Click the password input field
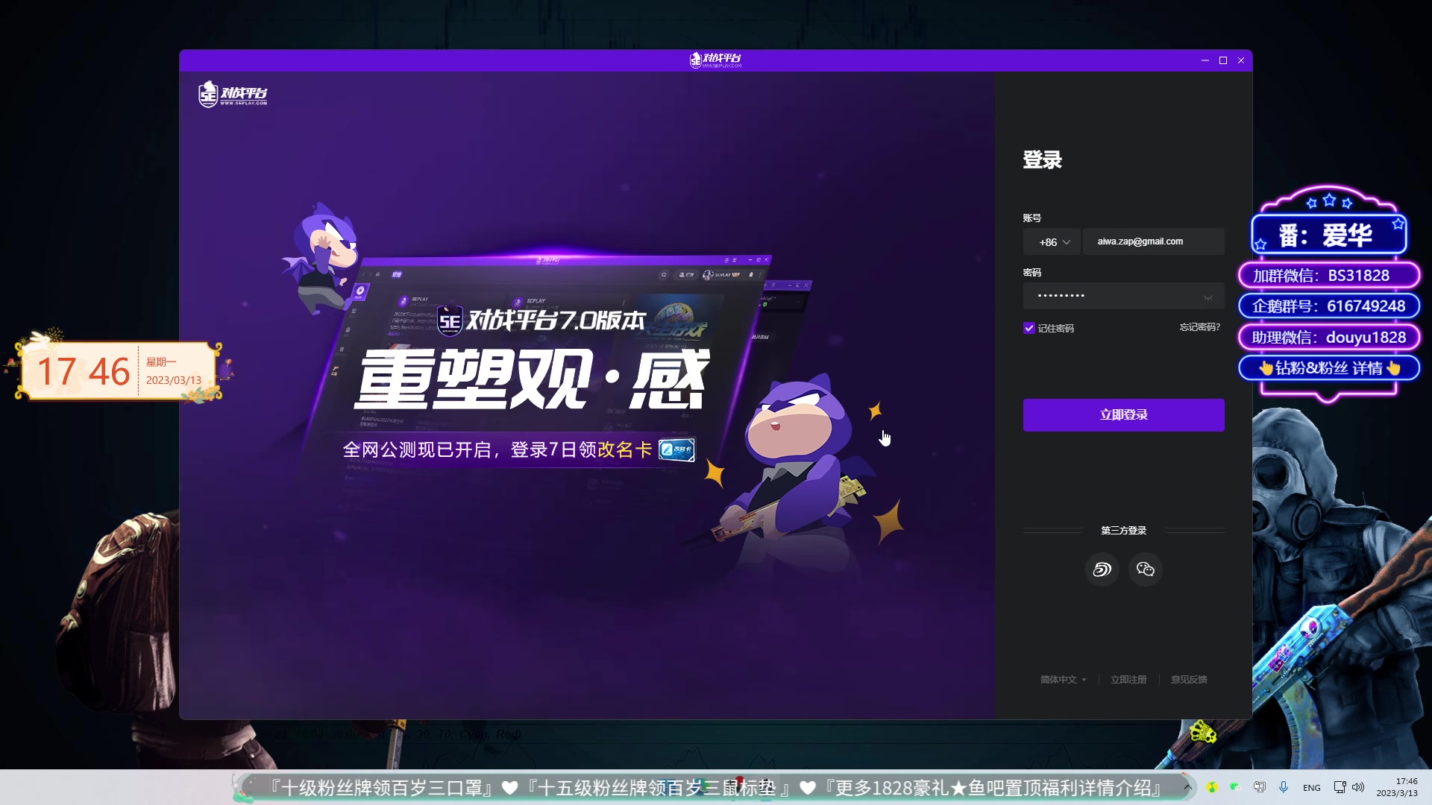This screenshot has height=805, width=1432. [x=1123, y=296]
